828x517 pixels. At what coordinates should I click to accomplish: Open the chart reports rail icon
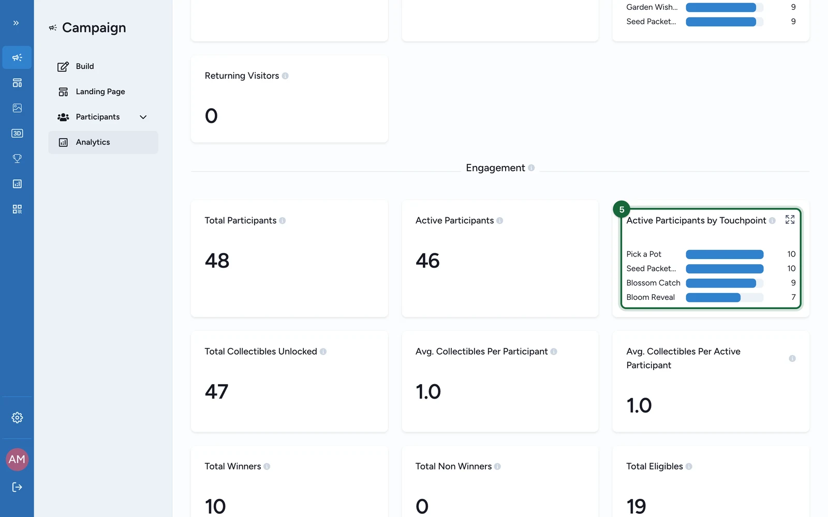[17, 184]
